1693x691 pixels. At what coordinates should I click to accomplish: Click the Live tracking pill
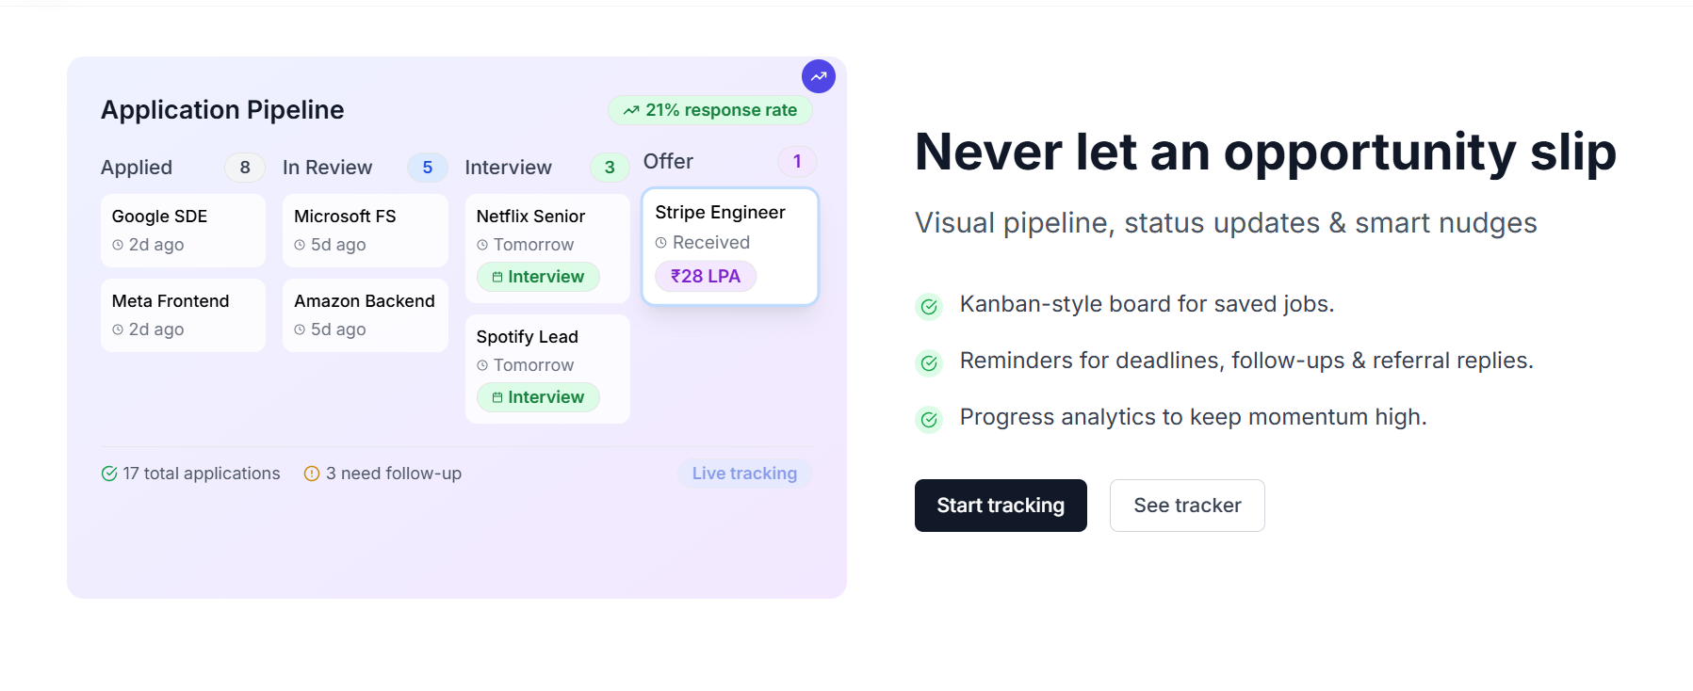744,474
